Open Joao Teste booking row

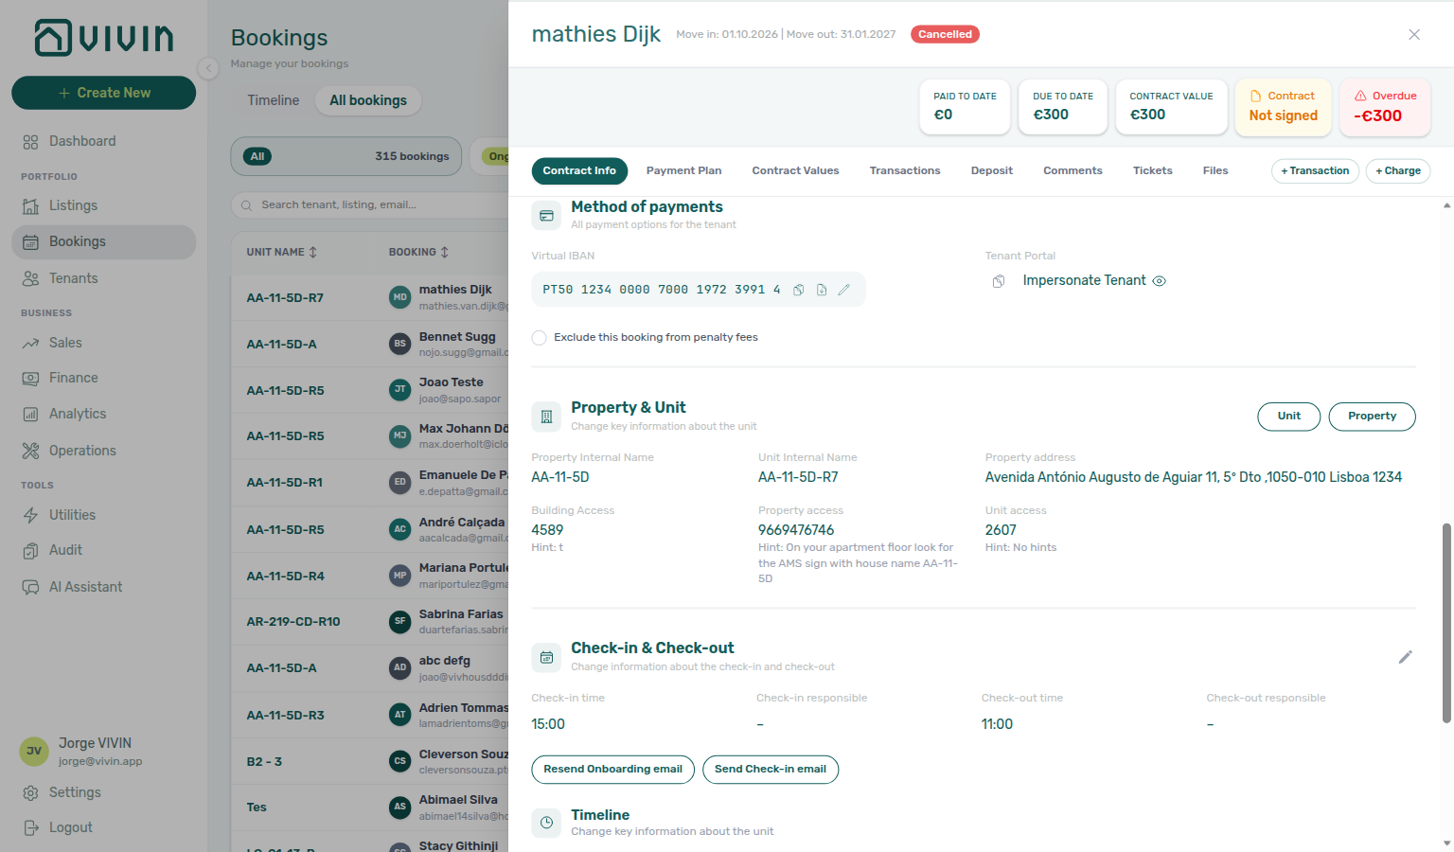[x=369, y=390]
